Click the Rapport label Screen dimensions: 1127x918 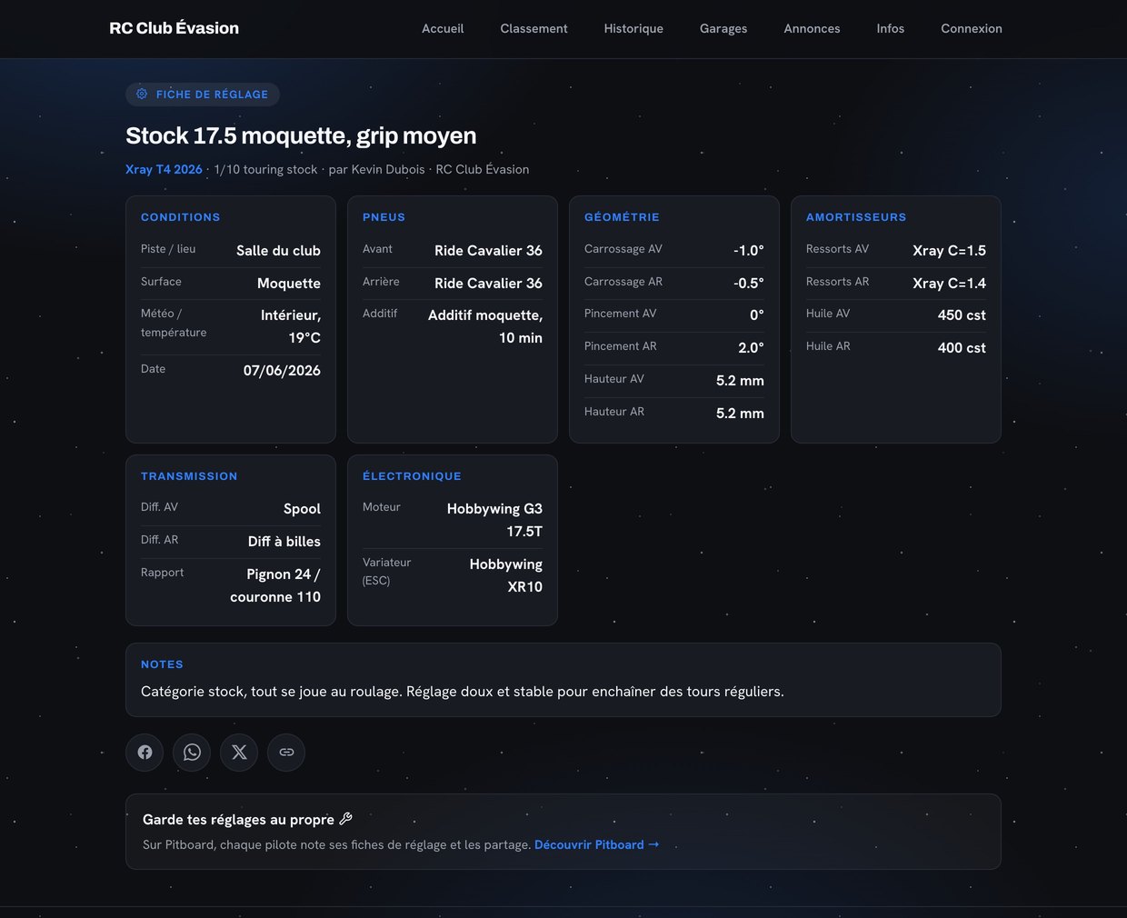pyautogui.click(x=162, y=573)
